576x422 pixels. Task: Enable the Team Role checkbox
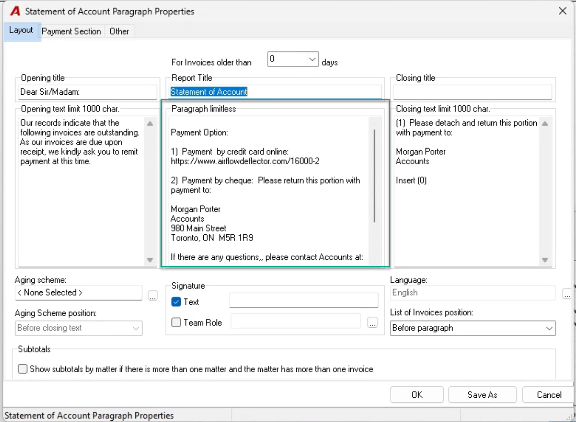click(x=176, y=322)
